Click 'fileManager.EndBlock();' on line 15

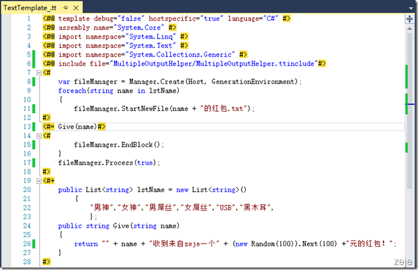tap(119, 145)
